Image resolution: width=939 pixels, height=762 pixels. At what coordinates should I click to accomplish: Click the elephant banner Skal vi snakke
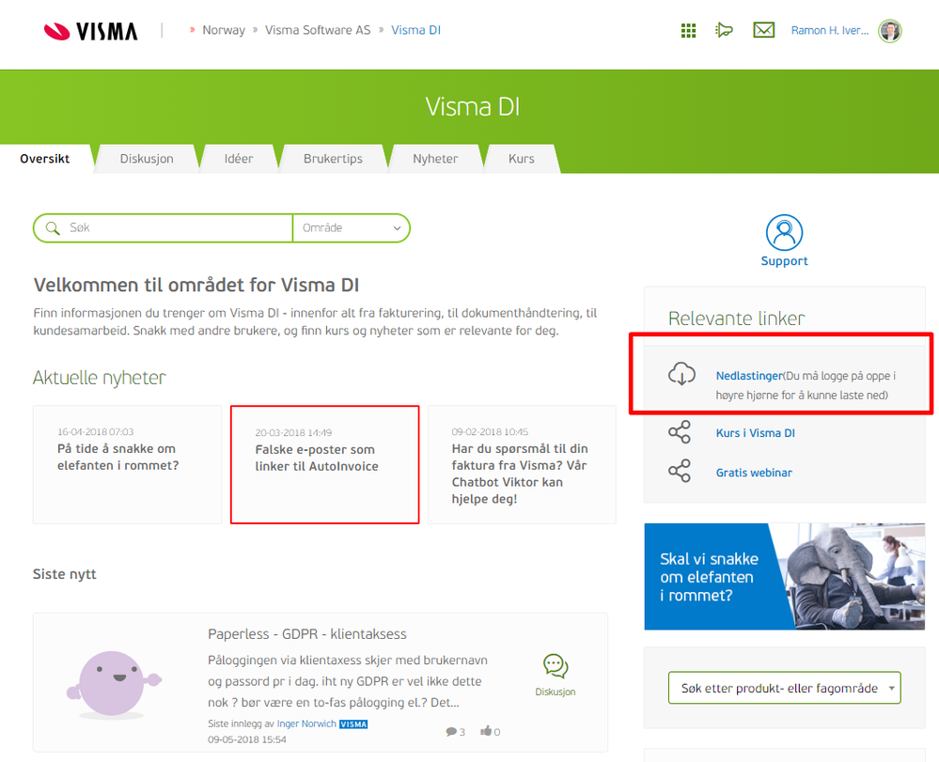pyautogui.click(x=784, y=577)
